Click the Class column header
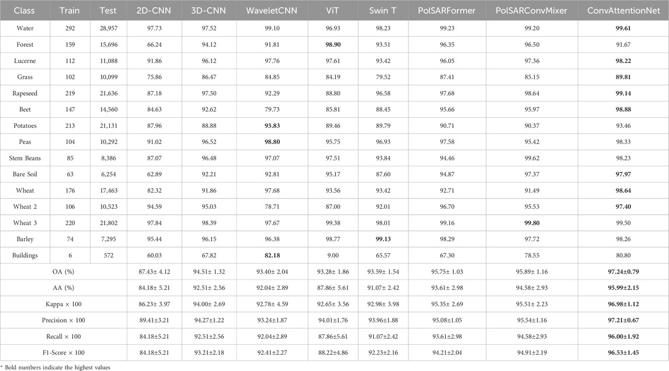This screenshot has width=669, height=371. click(25, 10)
